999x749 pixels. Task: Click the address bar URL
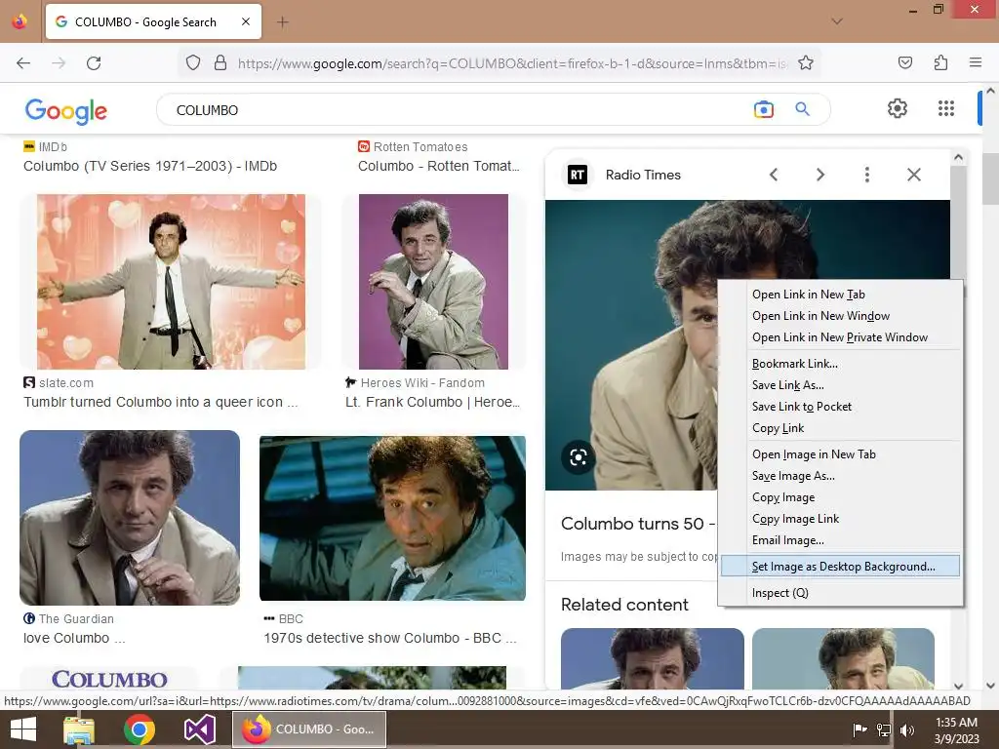512,63
